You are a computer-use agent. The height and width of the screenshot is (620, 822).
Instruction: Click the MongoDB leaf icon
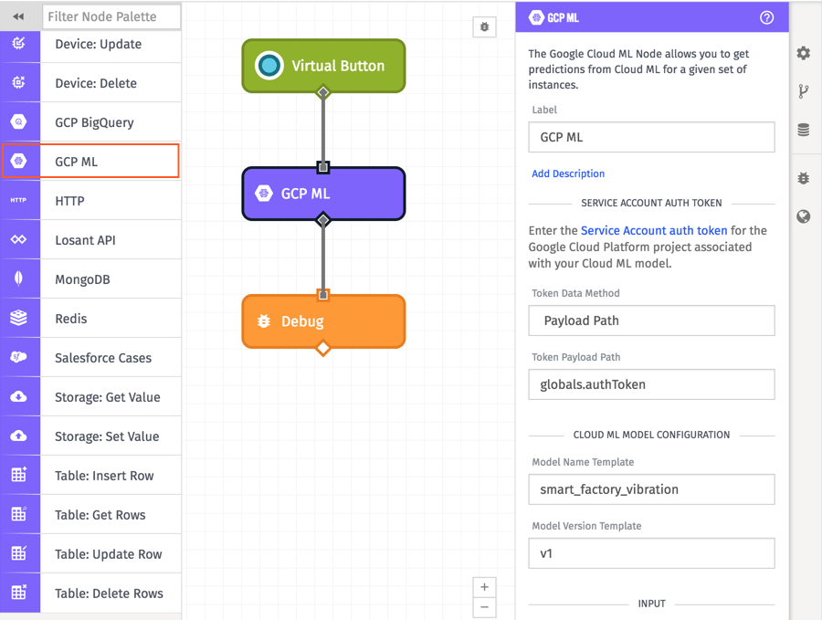[x=19, y=278]
